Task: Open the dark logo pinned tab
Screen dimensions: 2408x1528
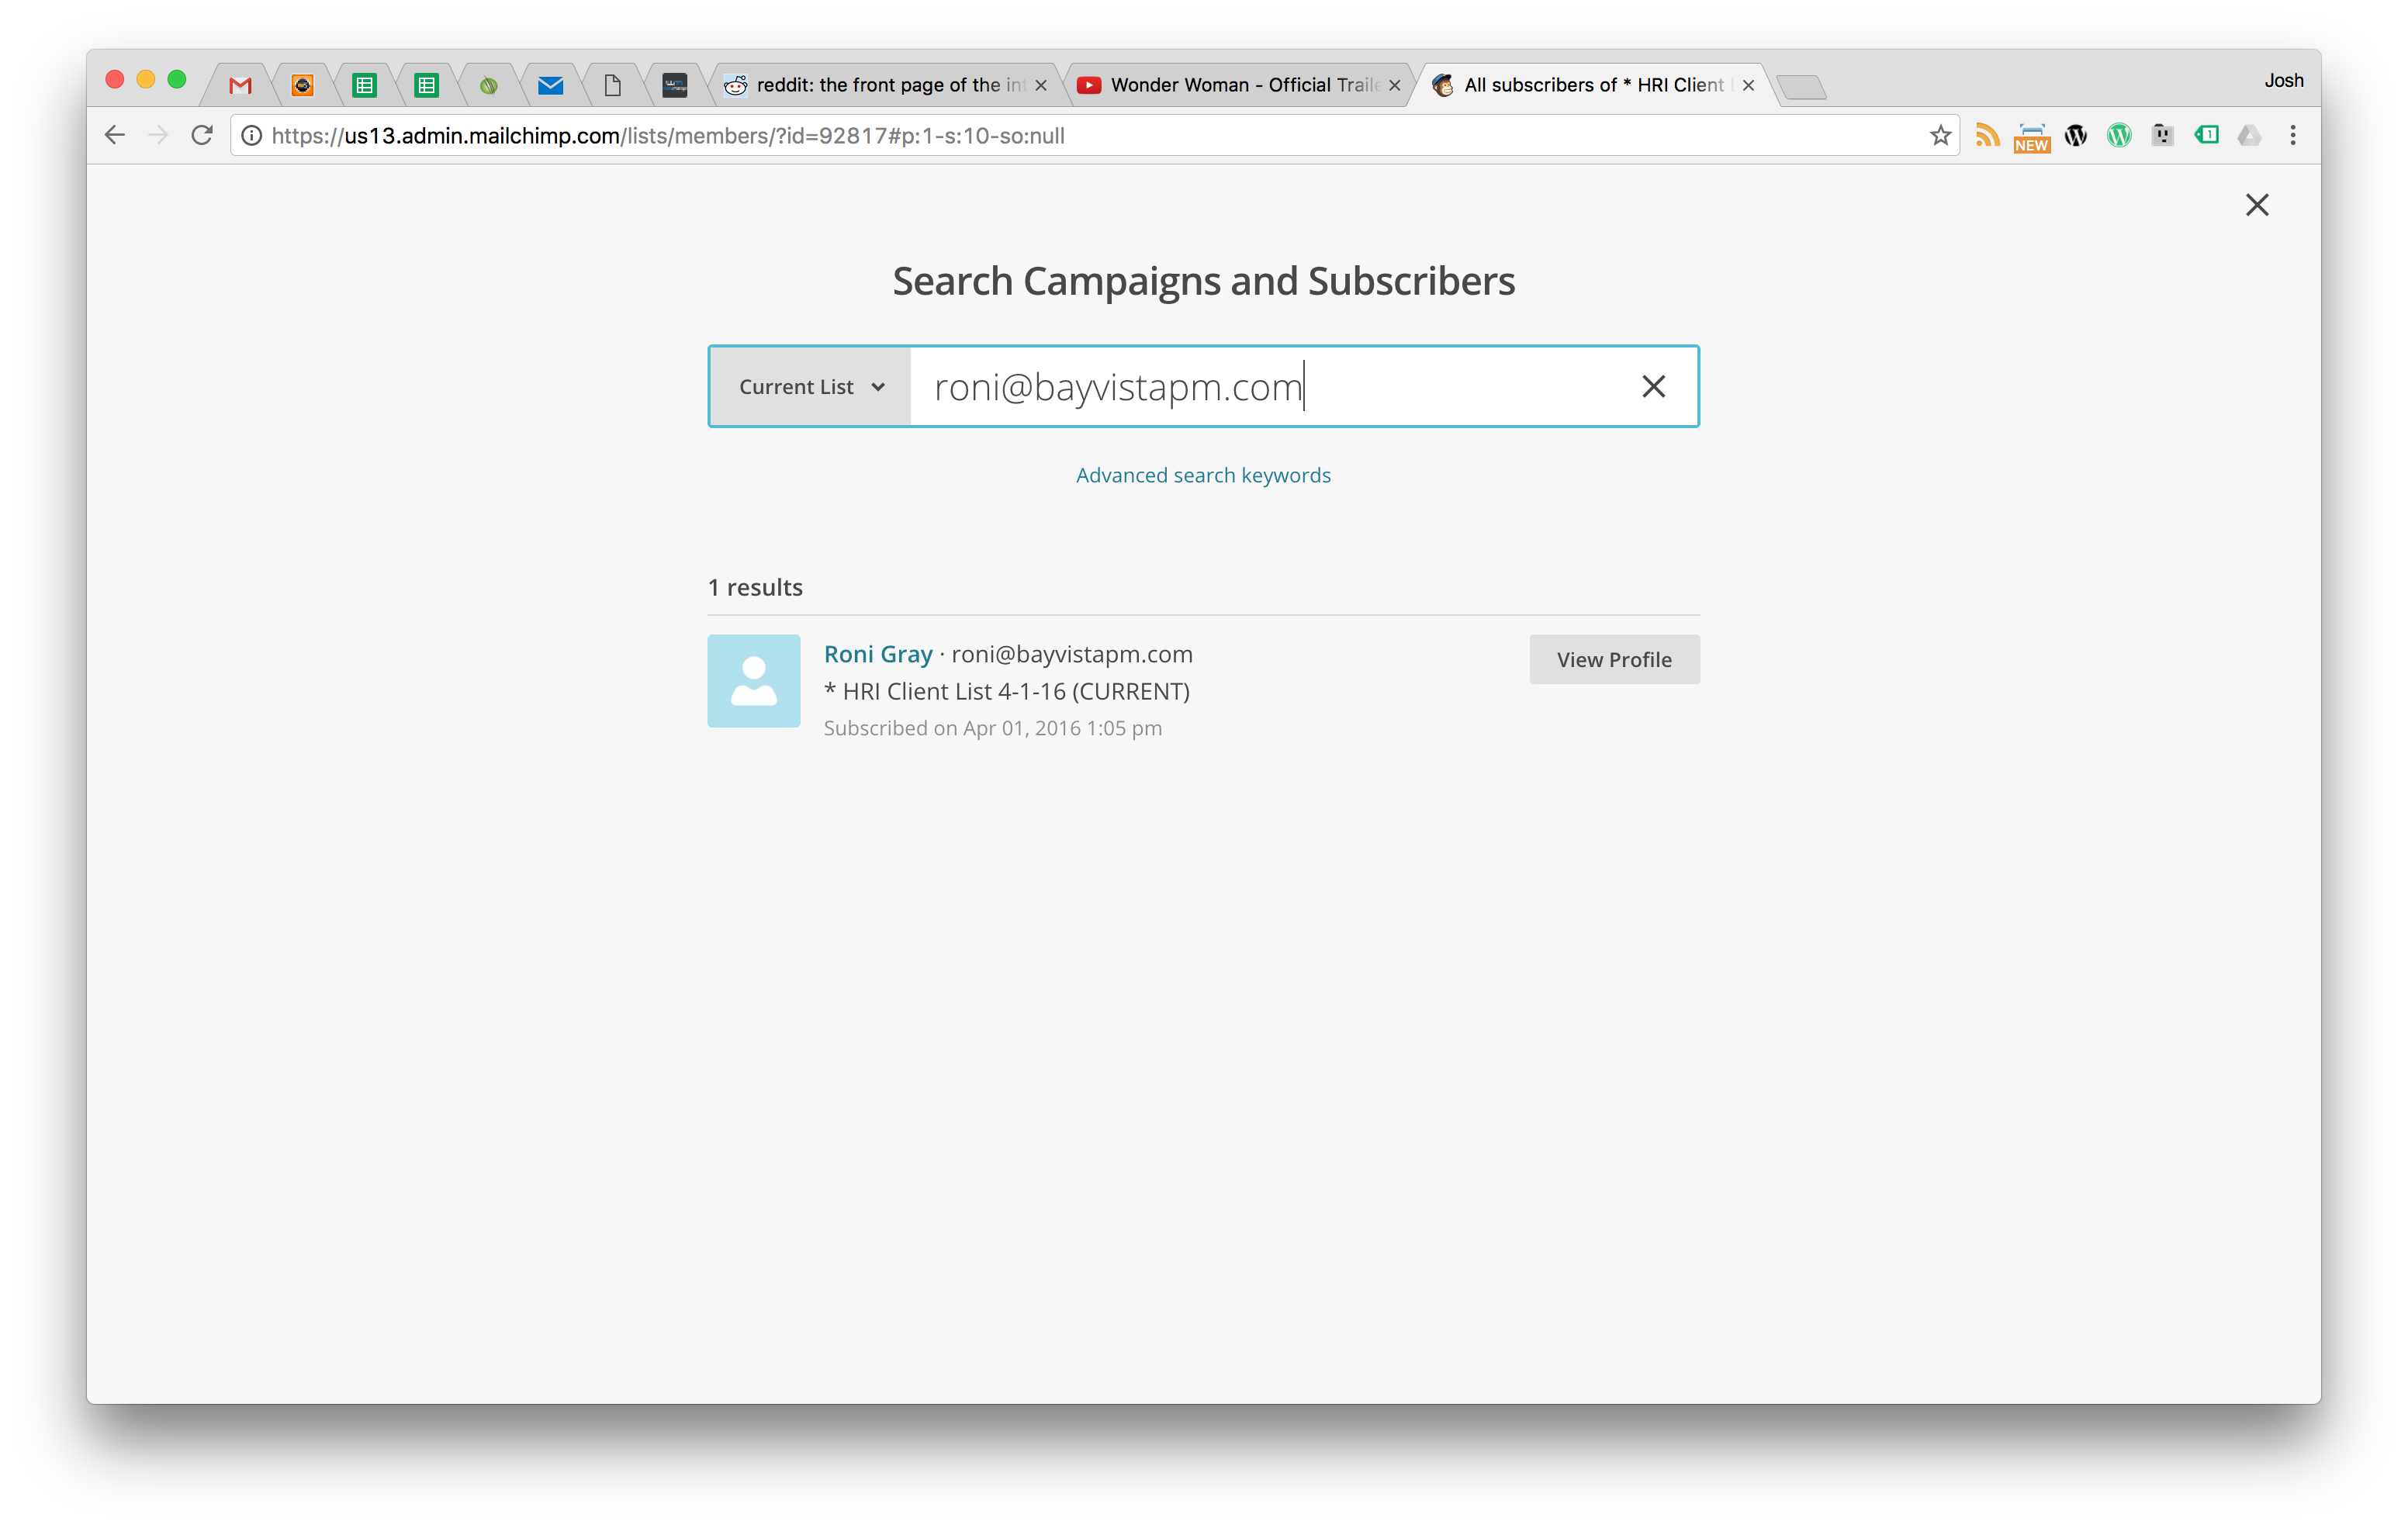Action: click(675, 85)
